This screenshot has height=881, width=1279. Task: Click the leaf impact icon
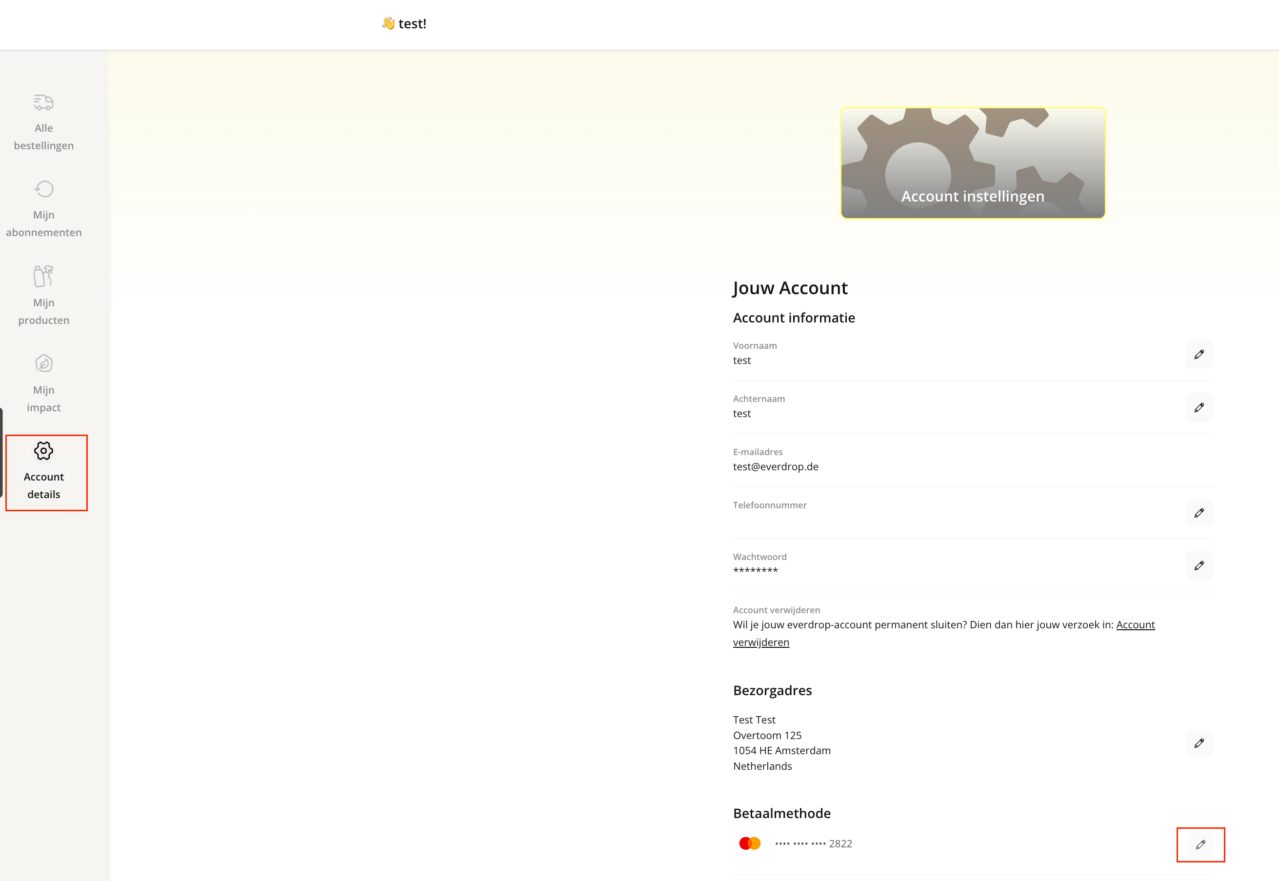click(43, 363)
